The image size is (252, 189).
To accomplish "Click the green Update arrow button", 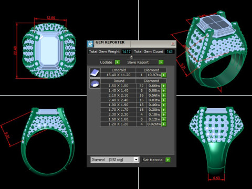I will coord(118,62).
